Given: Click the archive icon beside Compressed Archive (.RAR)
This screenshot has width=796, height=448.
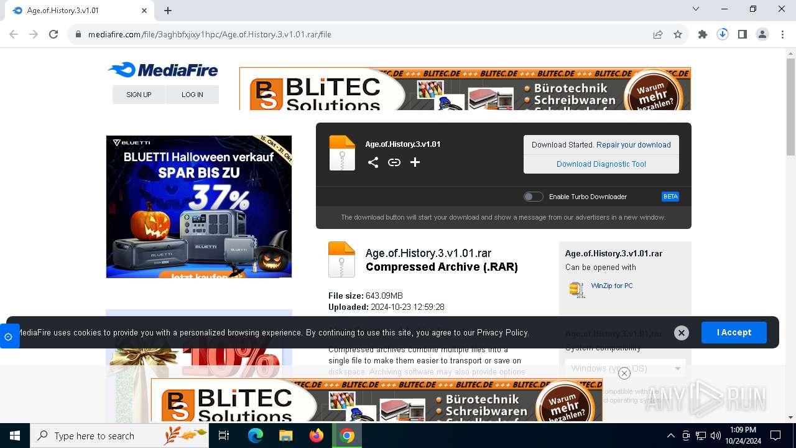Looking at the screenshot, I should coord(341,259).
